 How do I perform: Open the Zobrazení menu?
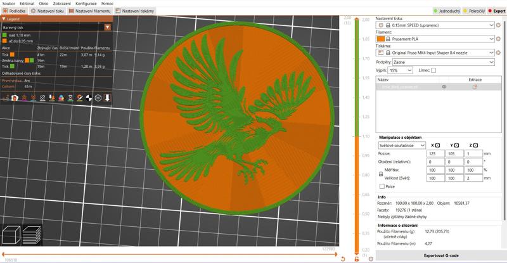coord(62,4)
